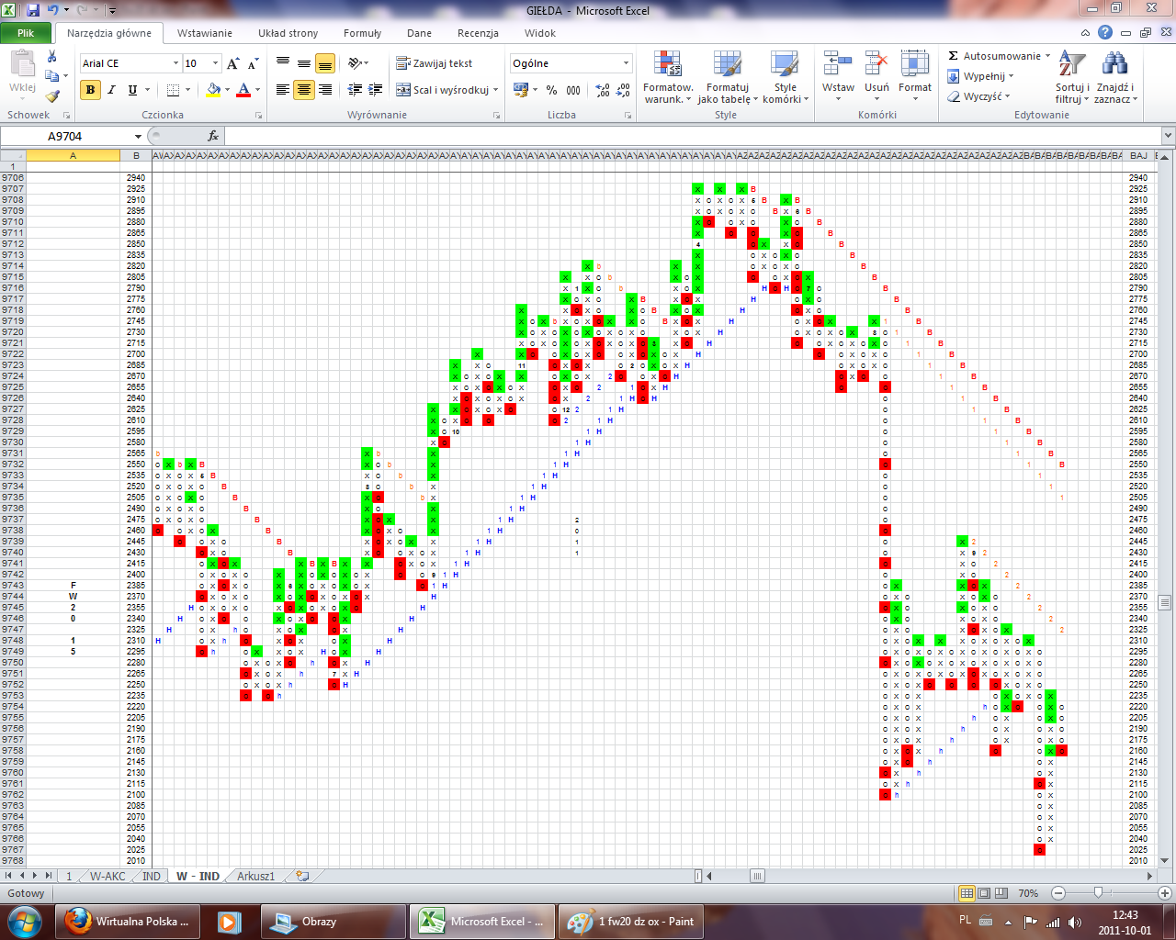Increase font size with the large A icon
The image size is (1176, 940).
(x=233, y=63)
